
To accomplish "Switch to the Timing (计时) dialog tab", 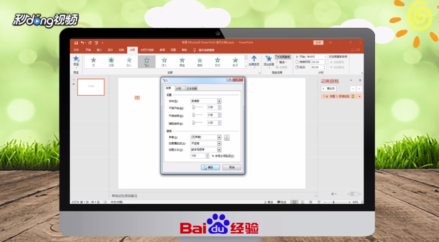I will coord(179,89).
